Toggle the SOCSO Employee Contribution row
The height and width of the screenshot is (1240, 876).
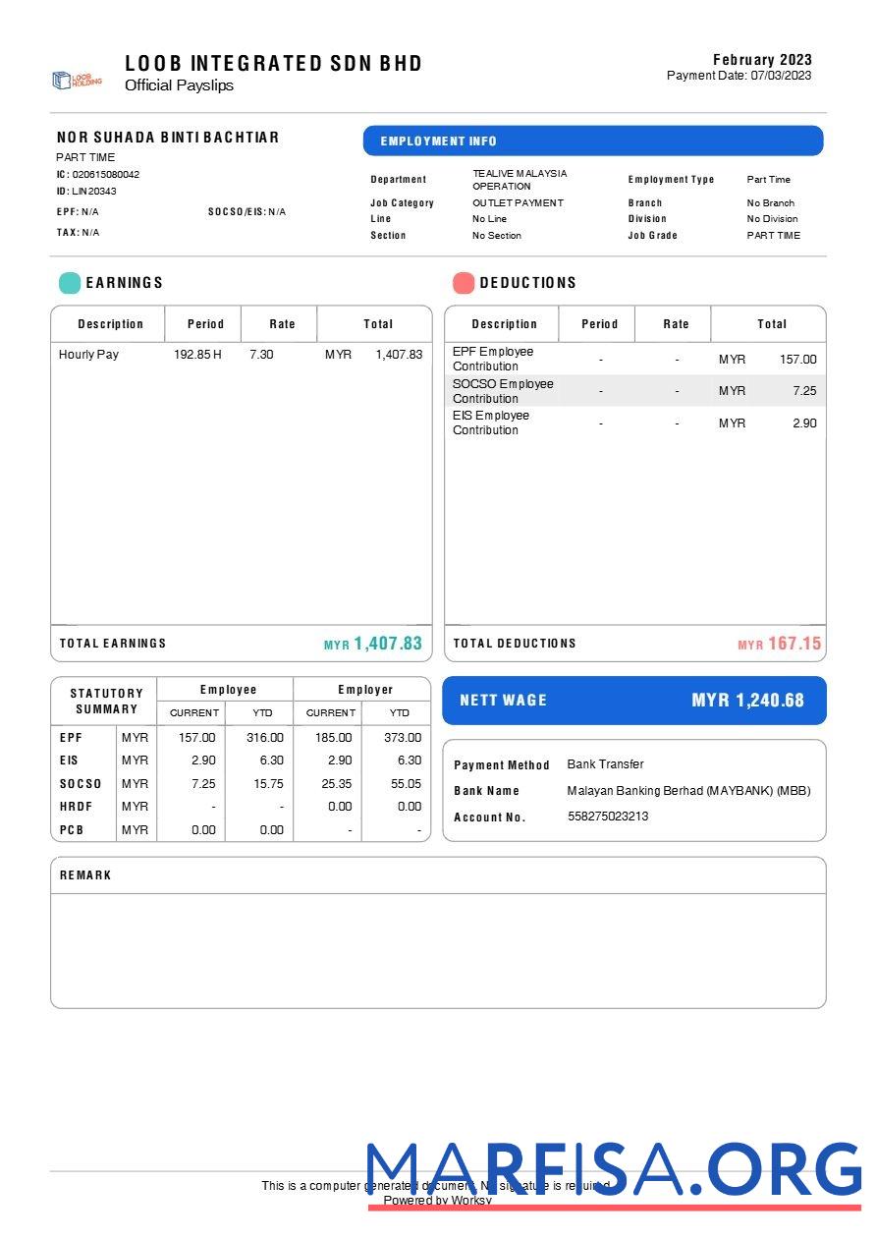tap(633, 390)
